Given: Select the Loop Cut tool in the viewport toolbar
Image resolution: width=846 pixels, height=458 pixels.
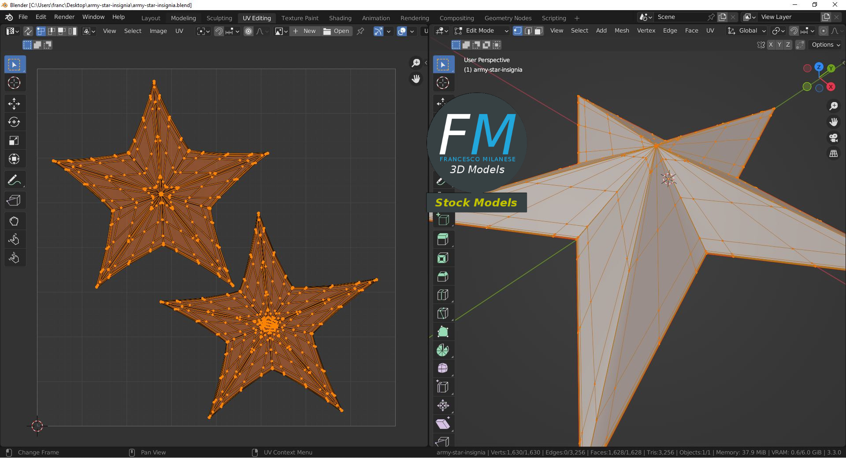Looking at the screenshot, I should tap(443, 295).
